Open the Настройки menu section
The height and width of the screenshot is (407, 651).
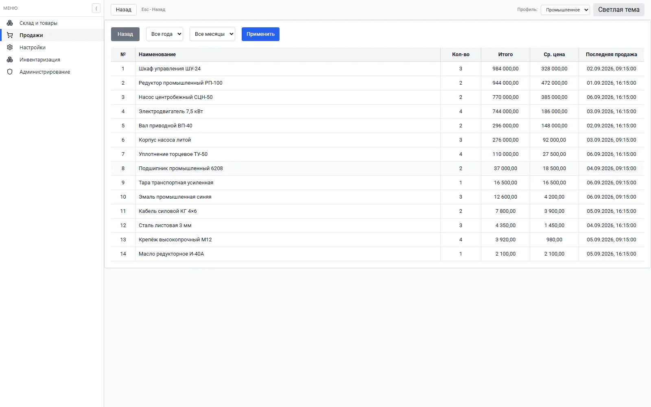52,47
